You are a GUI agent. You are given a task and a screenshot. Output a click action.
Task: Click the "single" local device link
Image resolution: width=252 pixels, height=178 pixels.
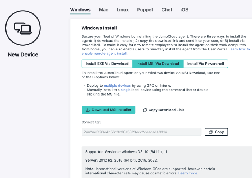pos(125,89)
